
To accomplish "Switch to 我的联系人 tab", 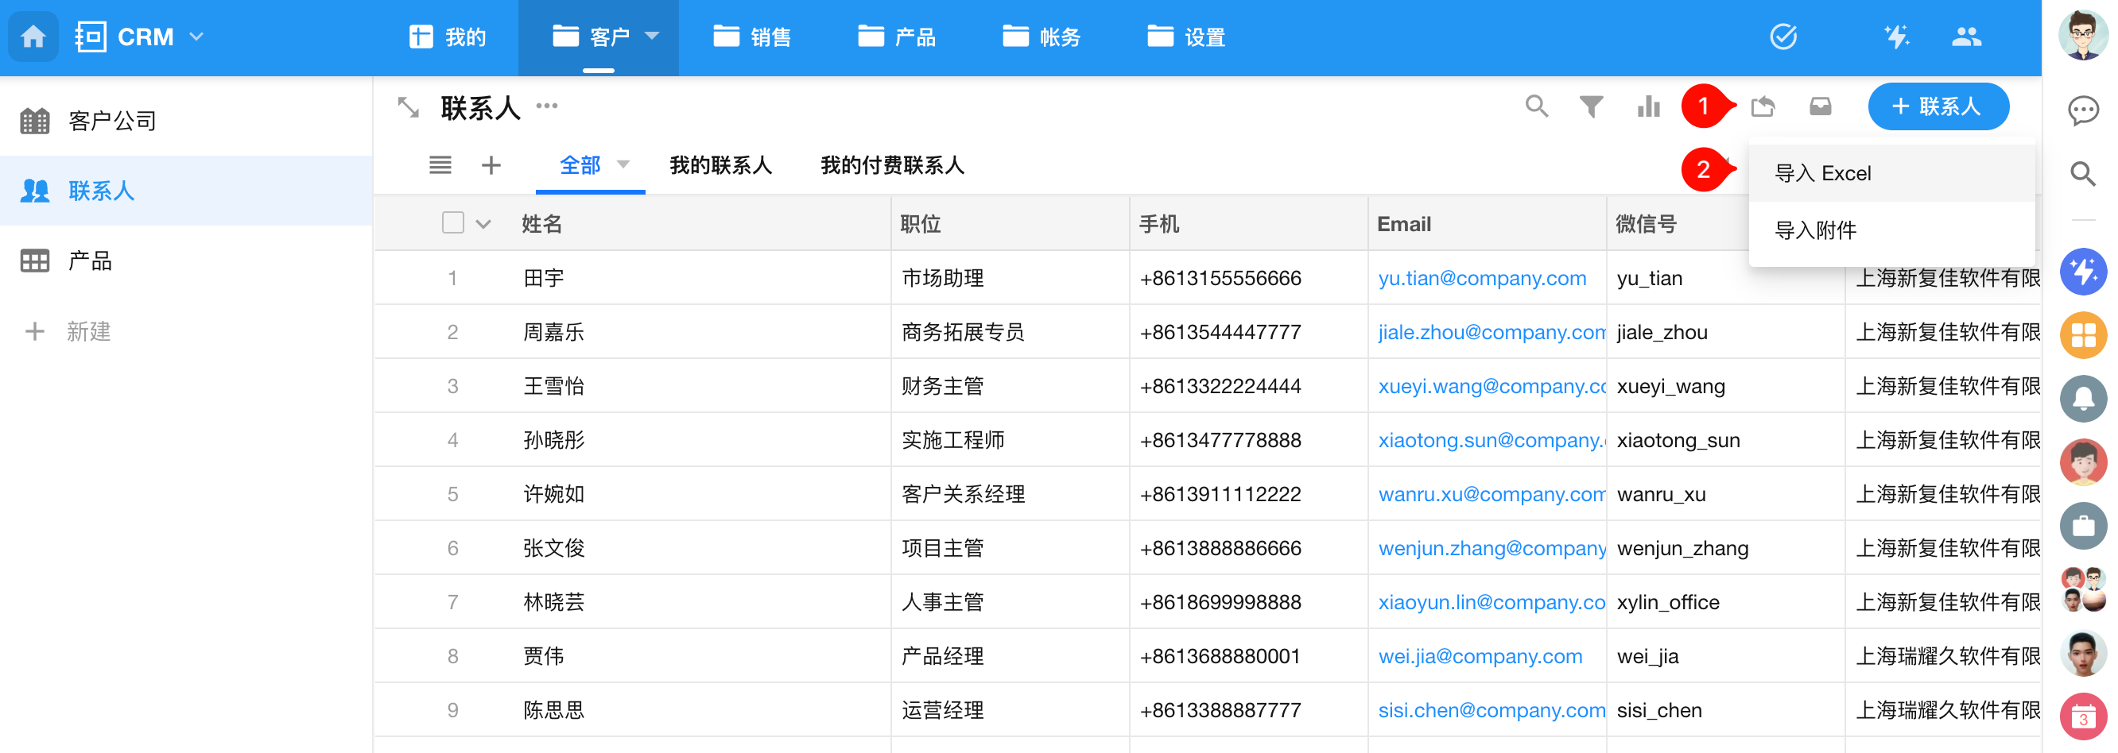I will [x=720, y=165].
